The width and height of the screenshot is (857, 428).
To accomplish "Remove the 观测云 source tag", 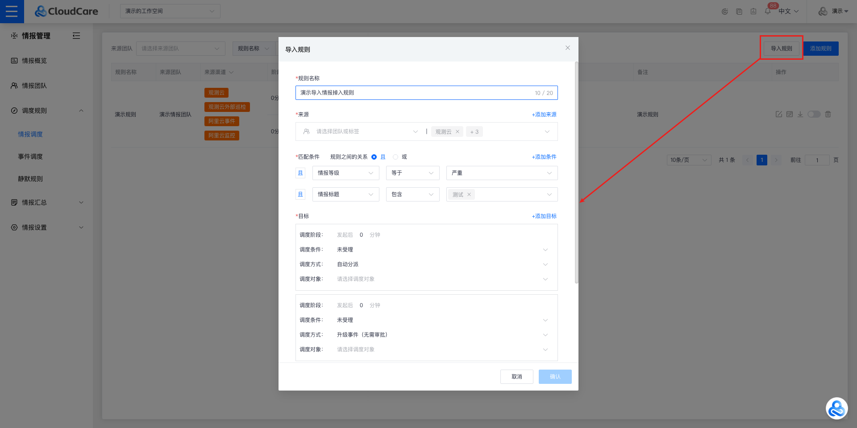I will click(x=458, y=132).
